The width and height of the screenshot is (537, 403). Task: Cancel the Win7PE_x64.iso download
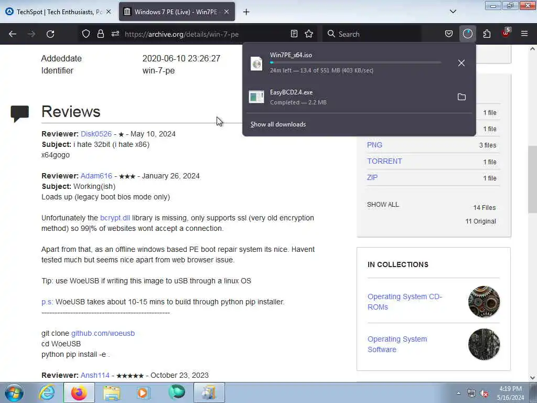(x=461, y=63)
